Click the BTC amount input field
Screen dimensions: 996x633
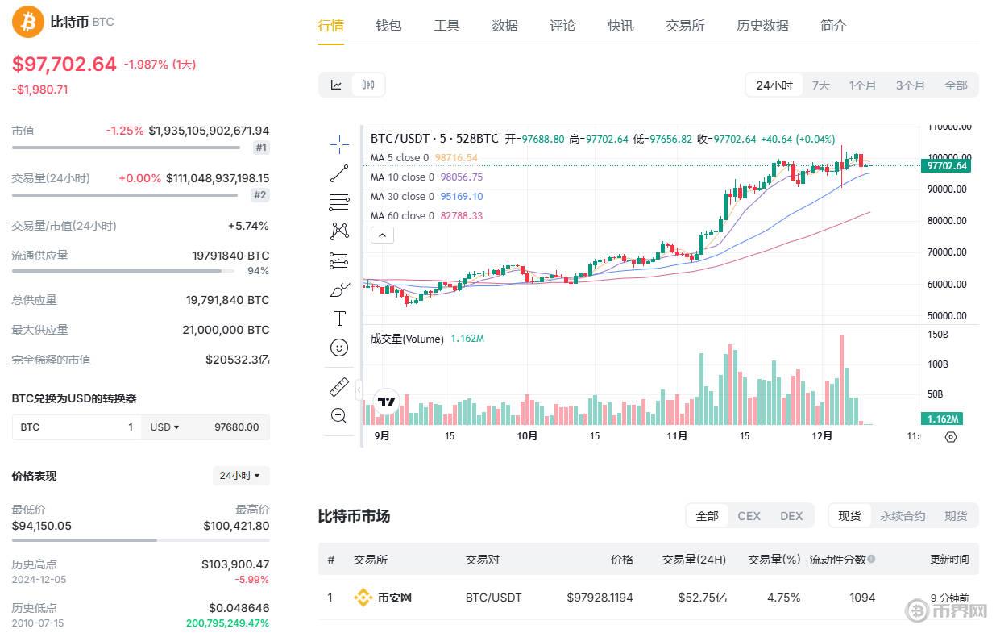pyautogui.click(x=77, y=427)
